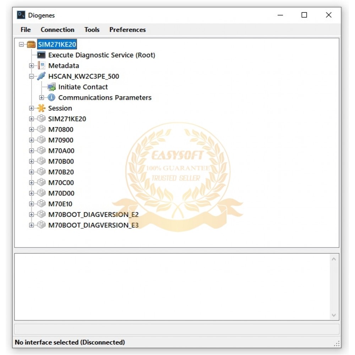This screenshot has height=355, width=355.
Task: Select the HSCAN_KW2C3PE_500 label
Action: [83, 77]
